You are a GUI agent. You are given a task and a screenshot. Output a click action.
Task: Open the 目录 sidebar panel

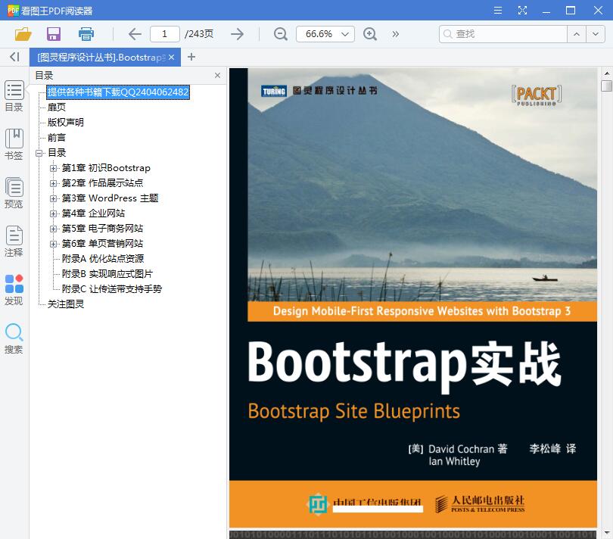(x=14, y=96)
